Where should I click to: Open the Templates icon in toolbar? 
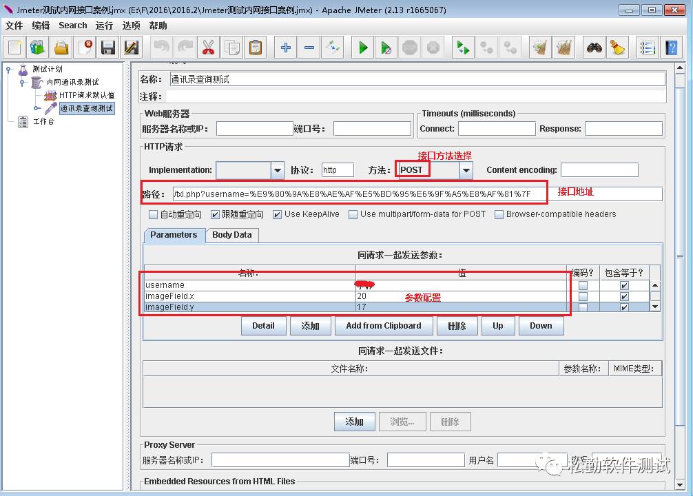point(38,48)
